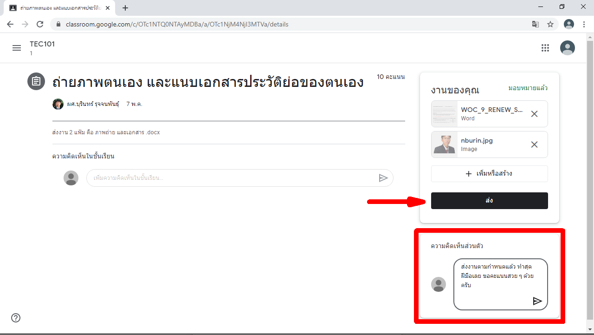This screenshot has width=594, height=335.
Task: Close the current Classroom browser tab
Action: 108,8
